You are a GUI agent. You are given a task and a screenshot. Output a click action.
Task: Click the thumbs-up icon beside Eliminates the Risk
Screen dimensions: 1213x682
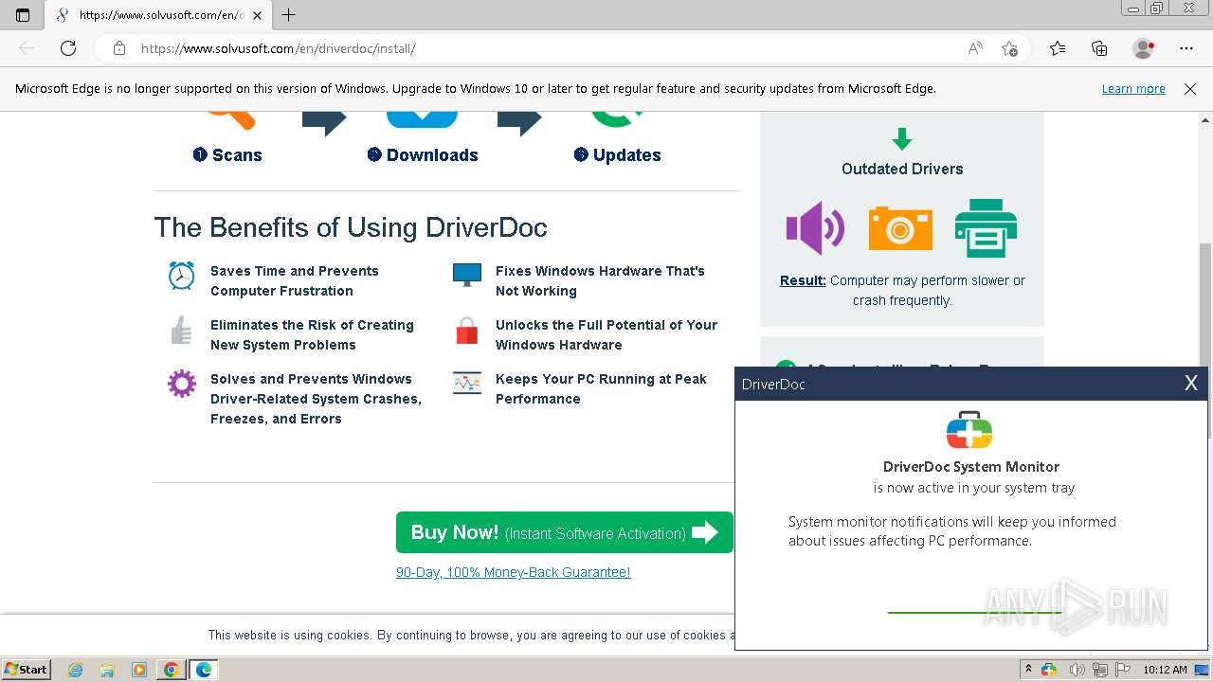pyautogui.click(x=181, y=330)
